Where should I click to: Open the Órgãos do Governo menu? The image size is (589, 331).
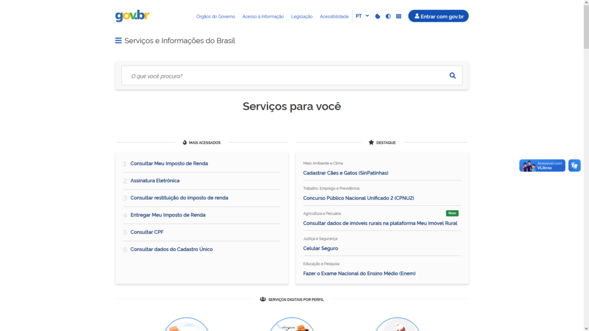click(216, 17)
